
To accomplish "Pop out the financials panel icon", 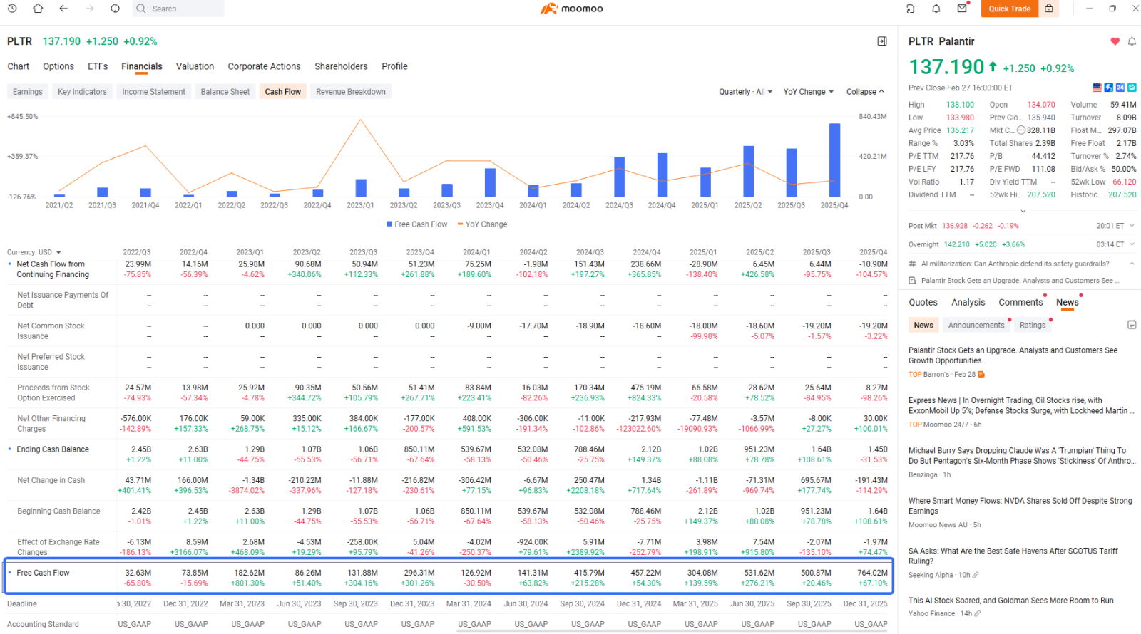I will coord(882,41).
